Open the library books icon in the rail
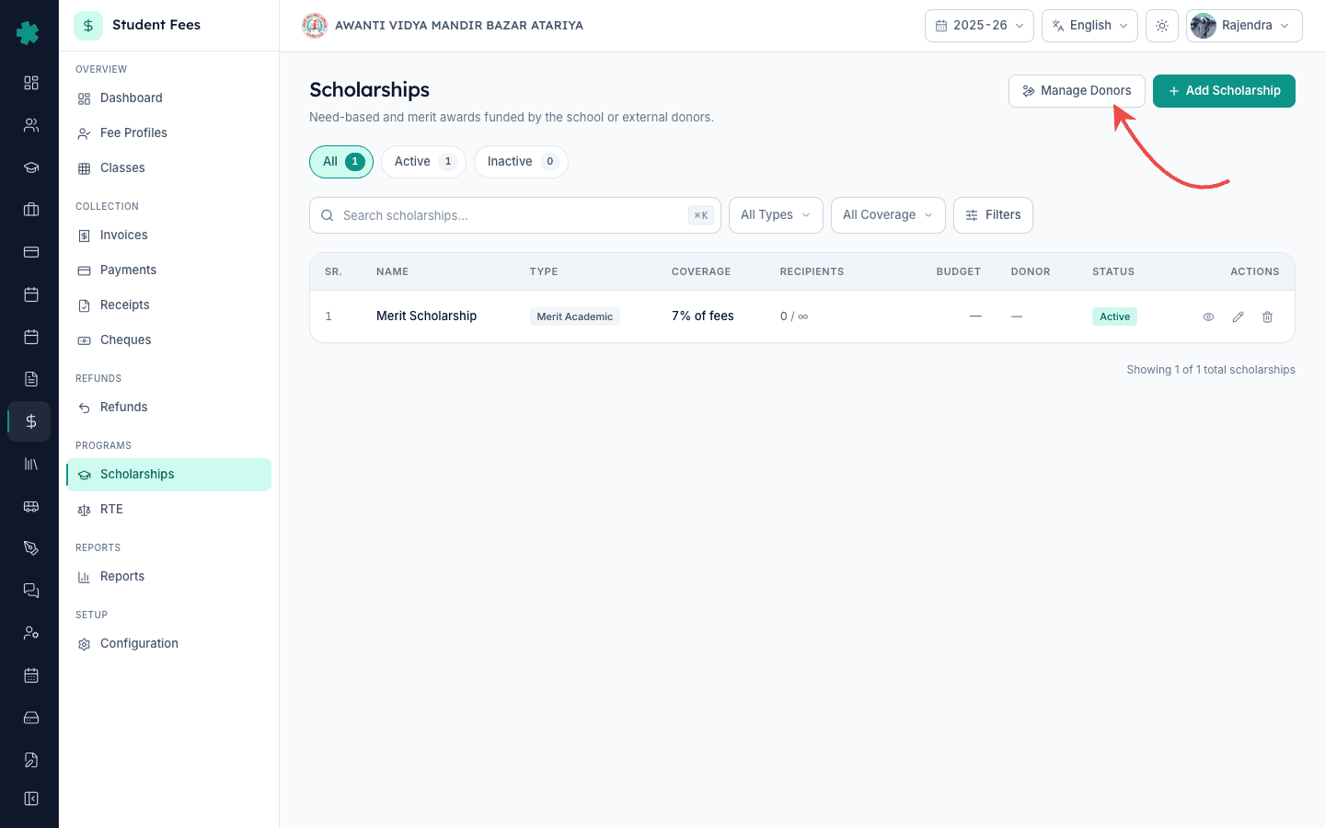1325x828 pixels. coord(31,464)
